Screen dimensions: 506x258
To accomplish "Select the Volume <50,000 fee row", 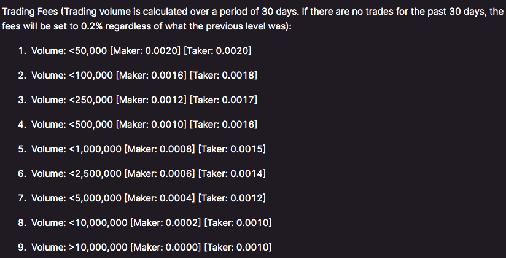I will (134, 51).
